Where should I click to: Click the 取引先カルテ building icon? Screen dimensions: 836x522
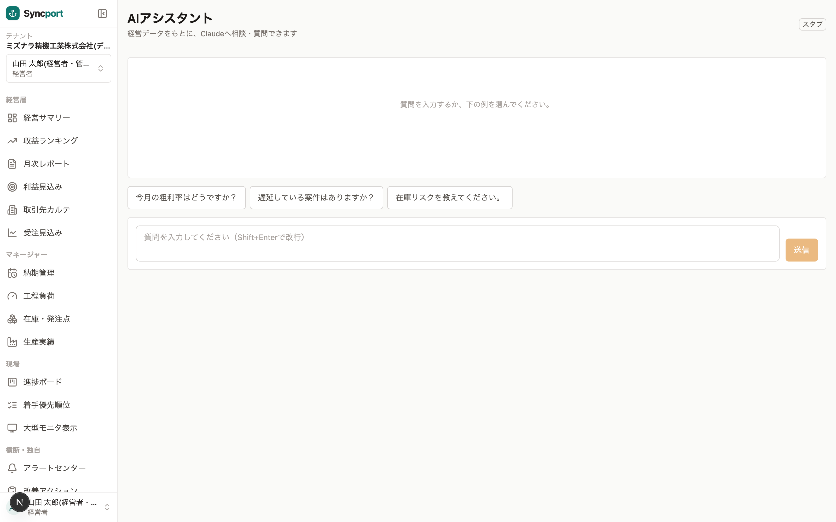12,210
